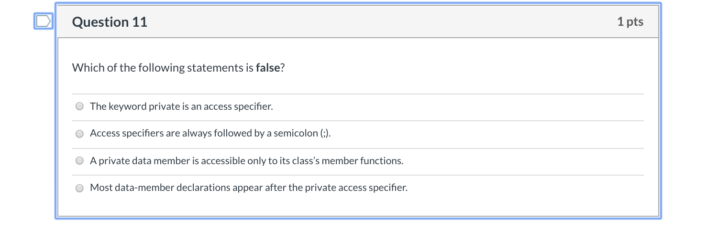The height and width of the screenshot is (231, 706).
Task: Mark radio for 'Most data-member declarations' answer
Action: pyautogui.click(x=80, y=188)
